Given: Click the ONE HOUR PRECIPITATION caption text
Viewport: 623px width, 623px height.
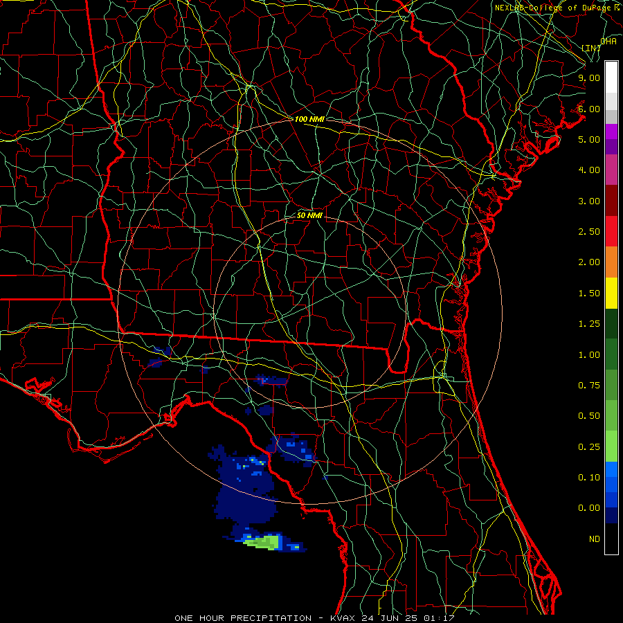Looking at the screenshot, I should click(243, 618).
